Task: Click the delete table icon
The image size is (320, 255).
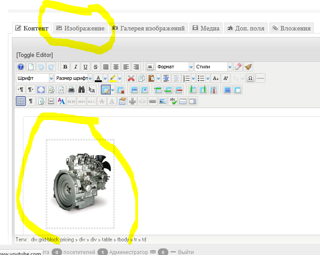Action: [x=120, y=90]
